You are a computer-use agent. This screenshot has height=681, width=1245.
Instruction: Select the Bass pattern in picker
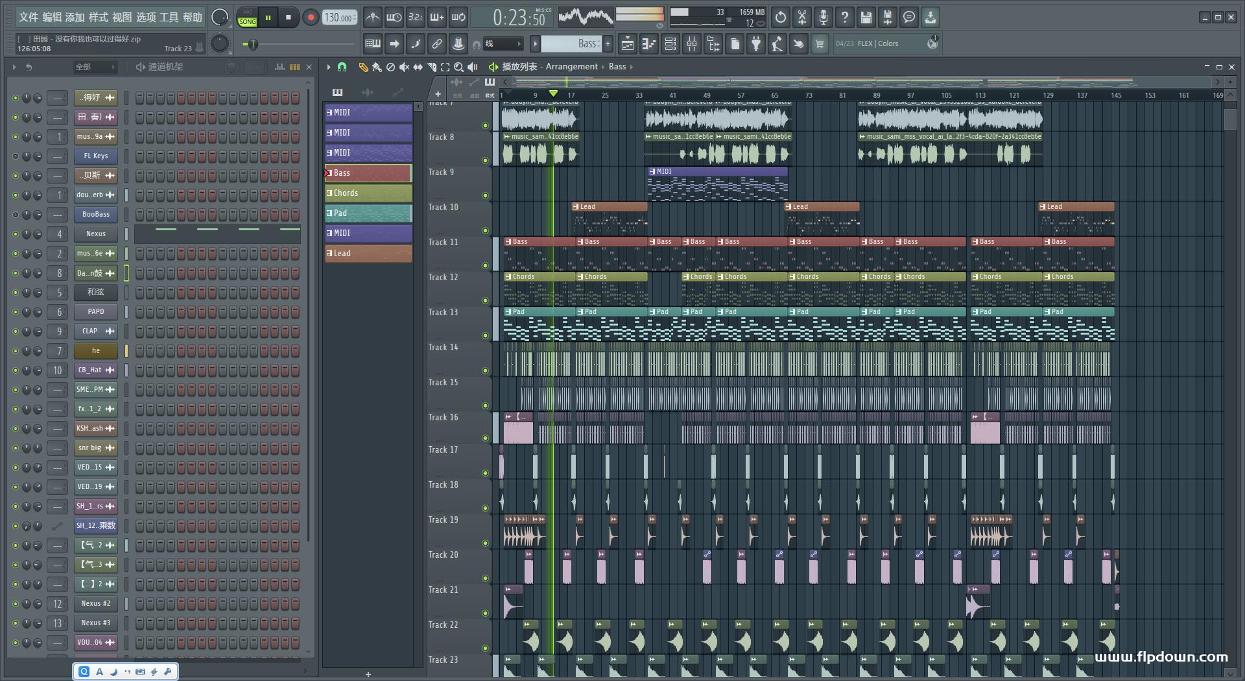368,173
